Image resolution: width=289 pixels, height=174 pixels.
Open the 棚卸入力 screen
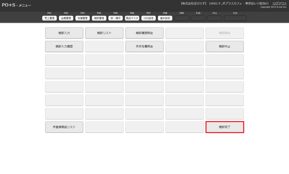[x=64, y=33]
